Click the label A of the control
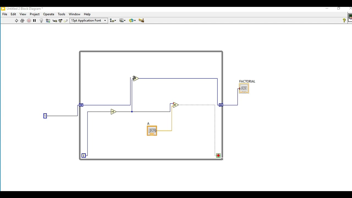Viewport: 352px width, 198px height. pos(148,124)
